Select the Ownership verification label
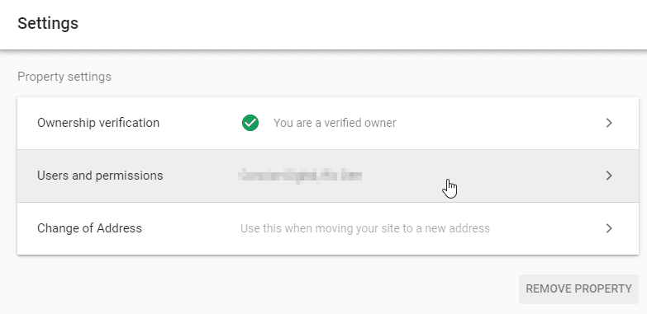This screenshot has width=647, height=314. [x=98, y=123]
